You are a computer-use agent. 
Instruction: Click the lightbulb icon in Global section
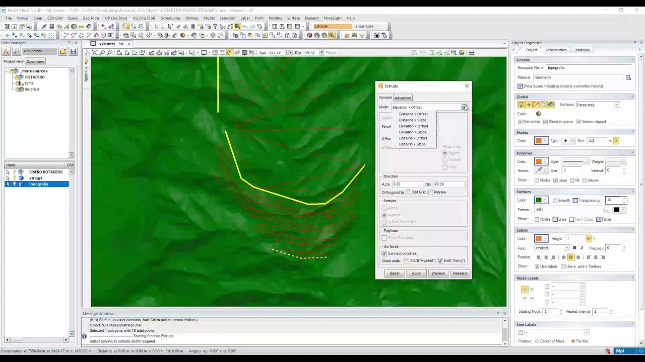(522, 105)
